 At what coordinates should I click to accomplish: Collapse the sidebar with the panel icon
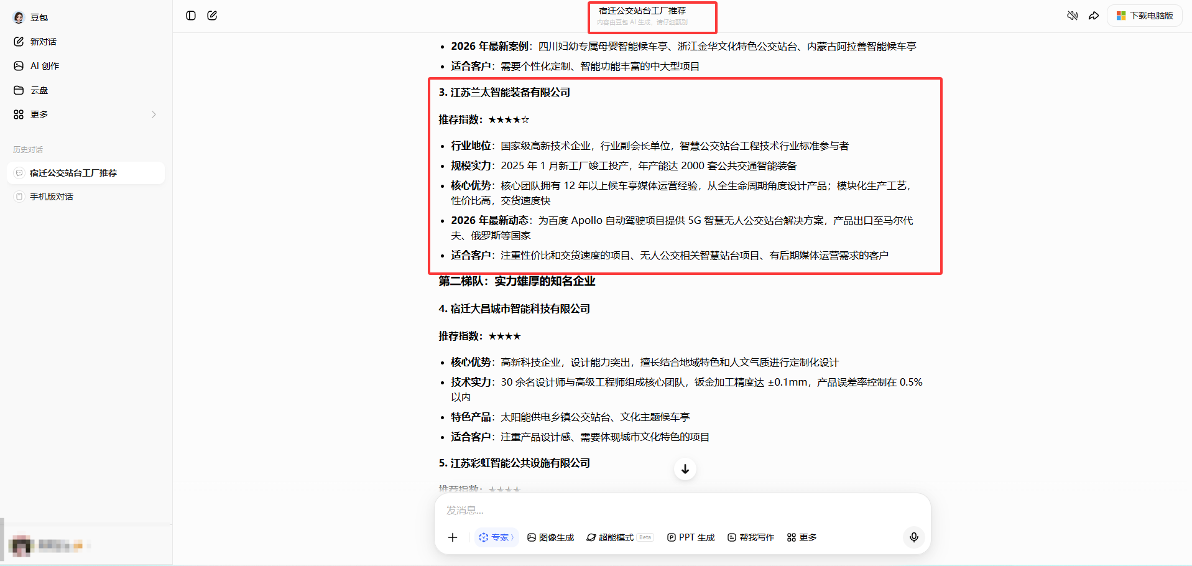coord(191,16)
